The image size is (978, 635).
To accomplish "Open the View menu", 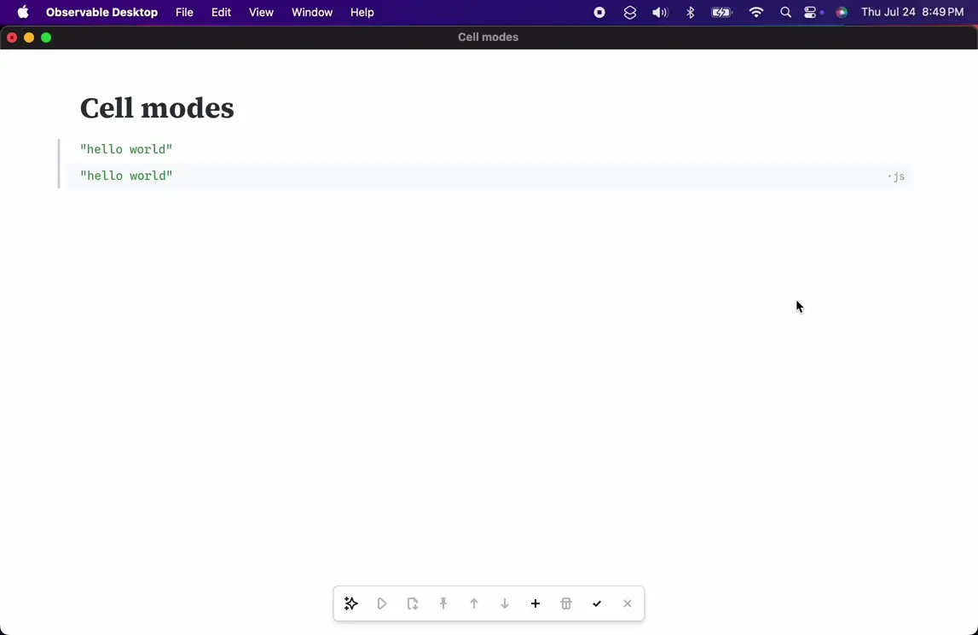I will 261,13.
